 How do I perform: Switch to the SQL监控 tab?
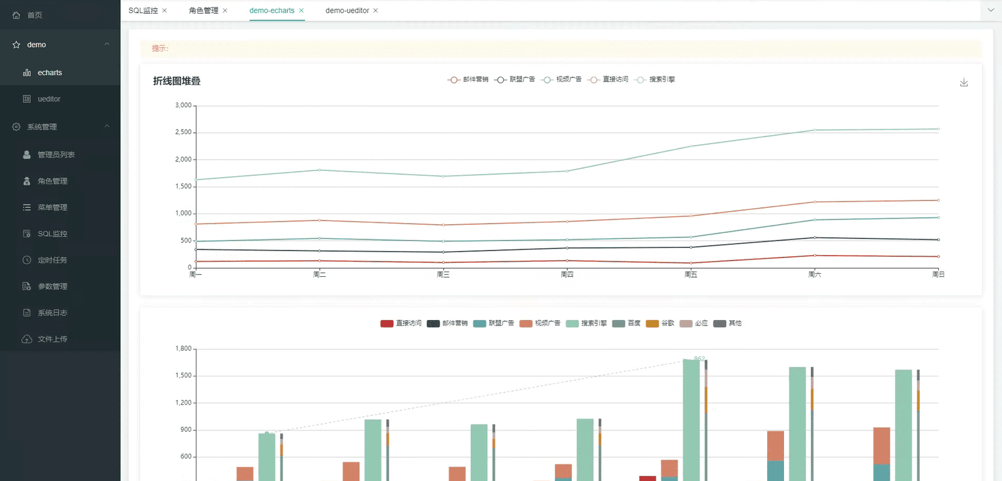pyautogui.click(x=143, y=11)
